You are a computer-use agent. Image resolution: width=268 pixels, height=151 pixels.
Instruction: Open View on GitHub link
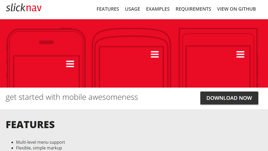point(236,9)
